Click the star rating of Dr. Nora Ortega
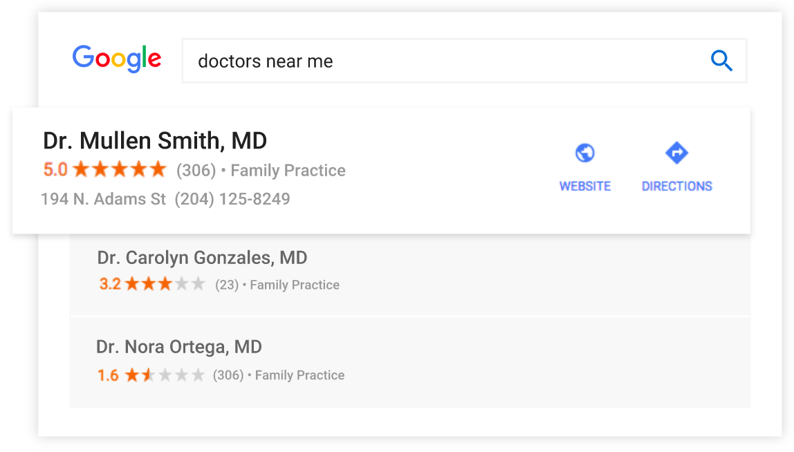The image size is (794, 452). click(165, 375)
